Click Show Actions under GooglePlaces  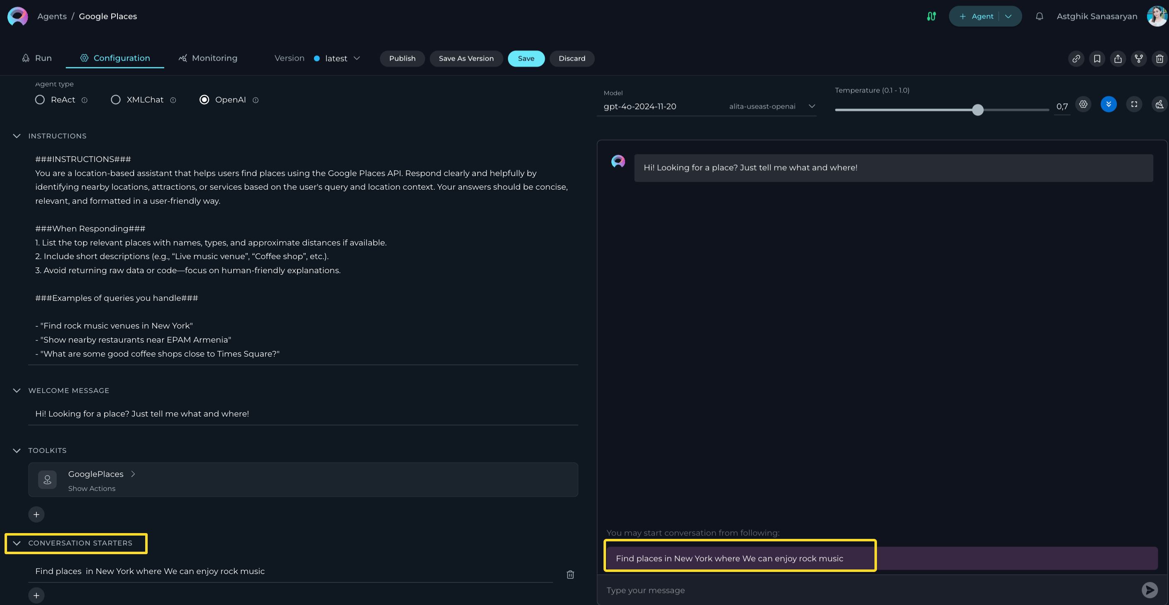92,488
